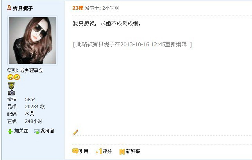Click 发消息 to send message

[x=47, y=131]
